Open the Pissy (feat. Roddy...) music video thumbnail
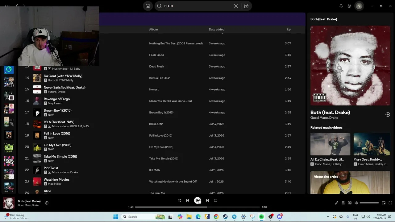The image size is (395, 222). (x=372, y=144)
